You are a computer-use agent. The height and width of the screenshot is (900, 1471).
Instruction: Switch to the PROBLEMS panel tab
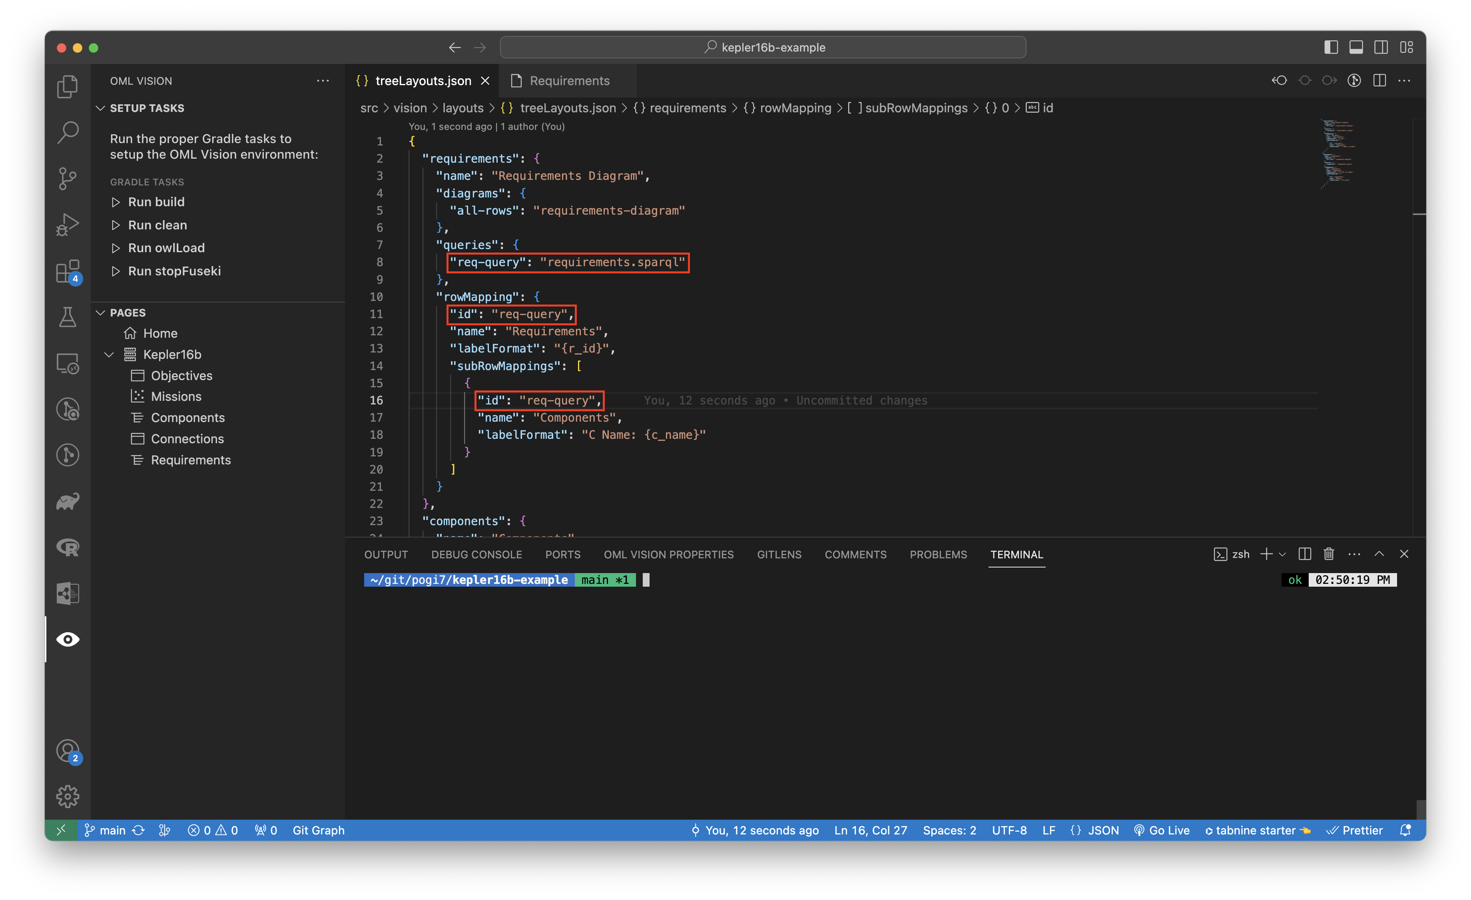pyautogui.click(x=938, y=554)
